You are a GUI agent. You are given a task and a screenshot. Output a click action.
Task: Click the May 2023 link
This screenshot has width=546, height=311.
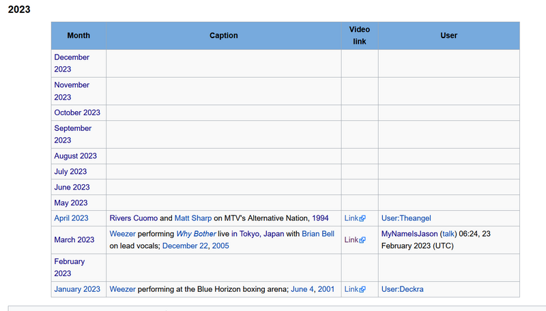tap(71, 203)
